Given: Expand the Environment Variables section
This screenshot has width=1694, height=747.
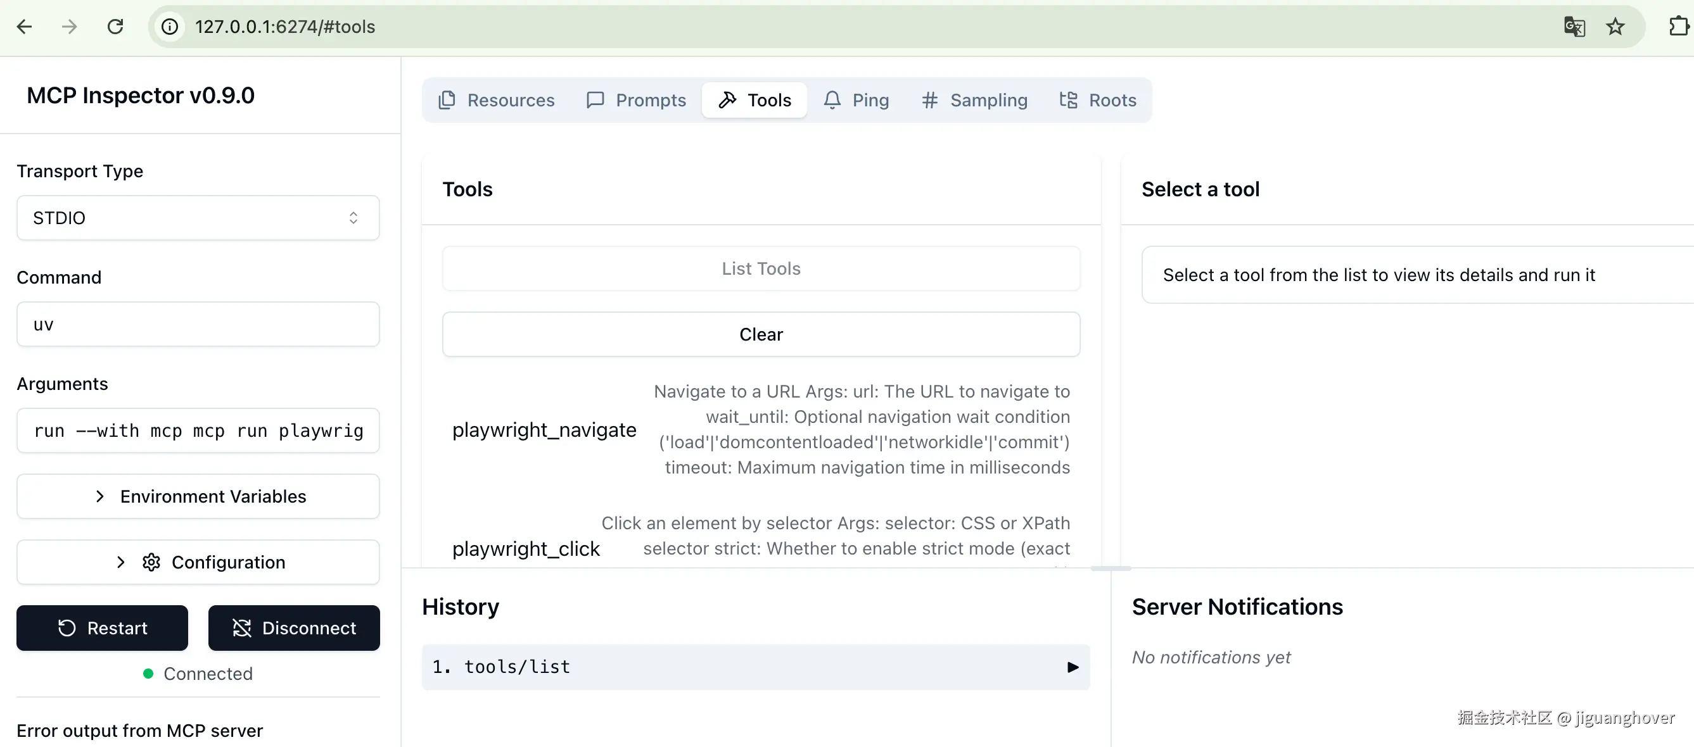Looking at the screenshot, I should tap(197, 496).
